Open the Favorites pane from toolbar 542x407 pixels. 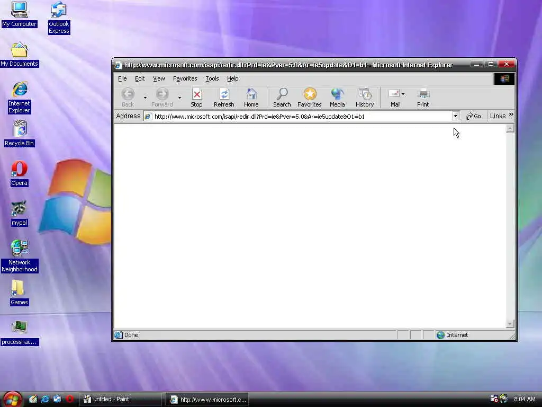click(x=309, y=98)
